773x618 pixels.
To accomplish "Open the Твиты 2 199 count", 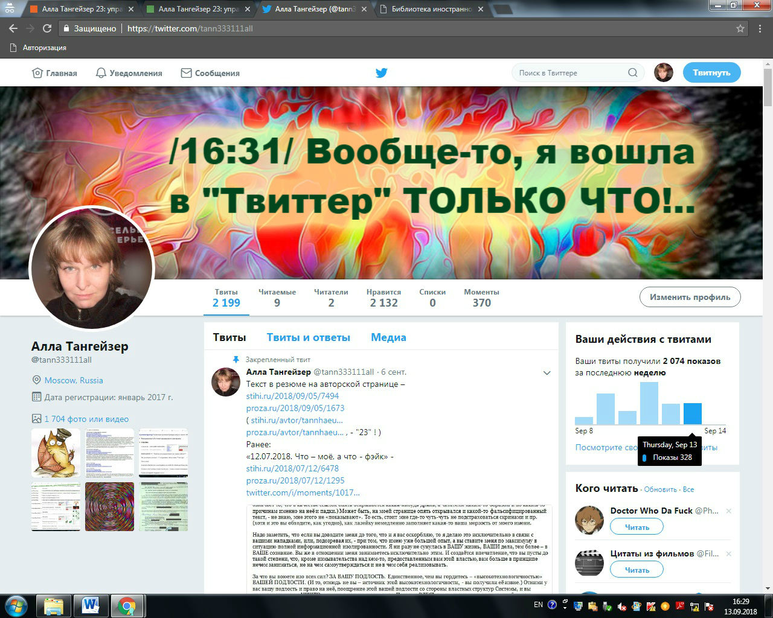I will point(226,298).
